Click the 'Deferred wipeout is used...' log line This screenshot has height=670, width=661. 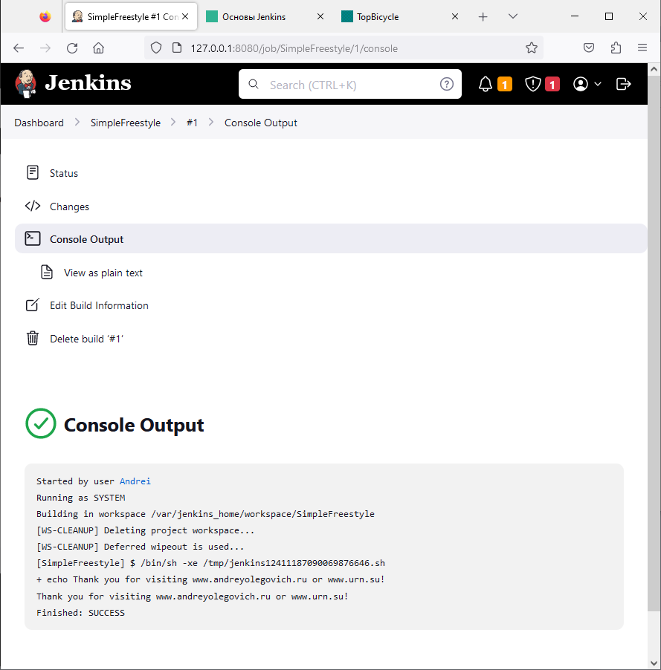tap(141, 547)
